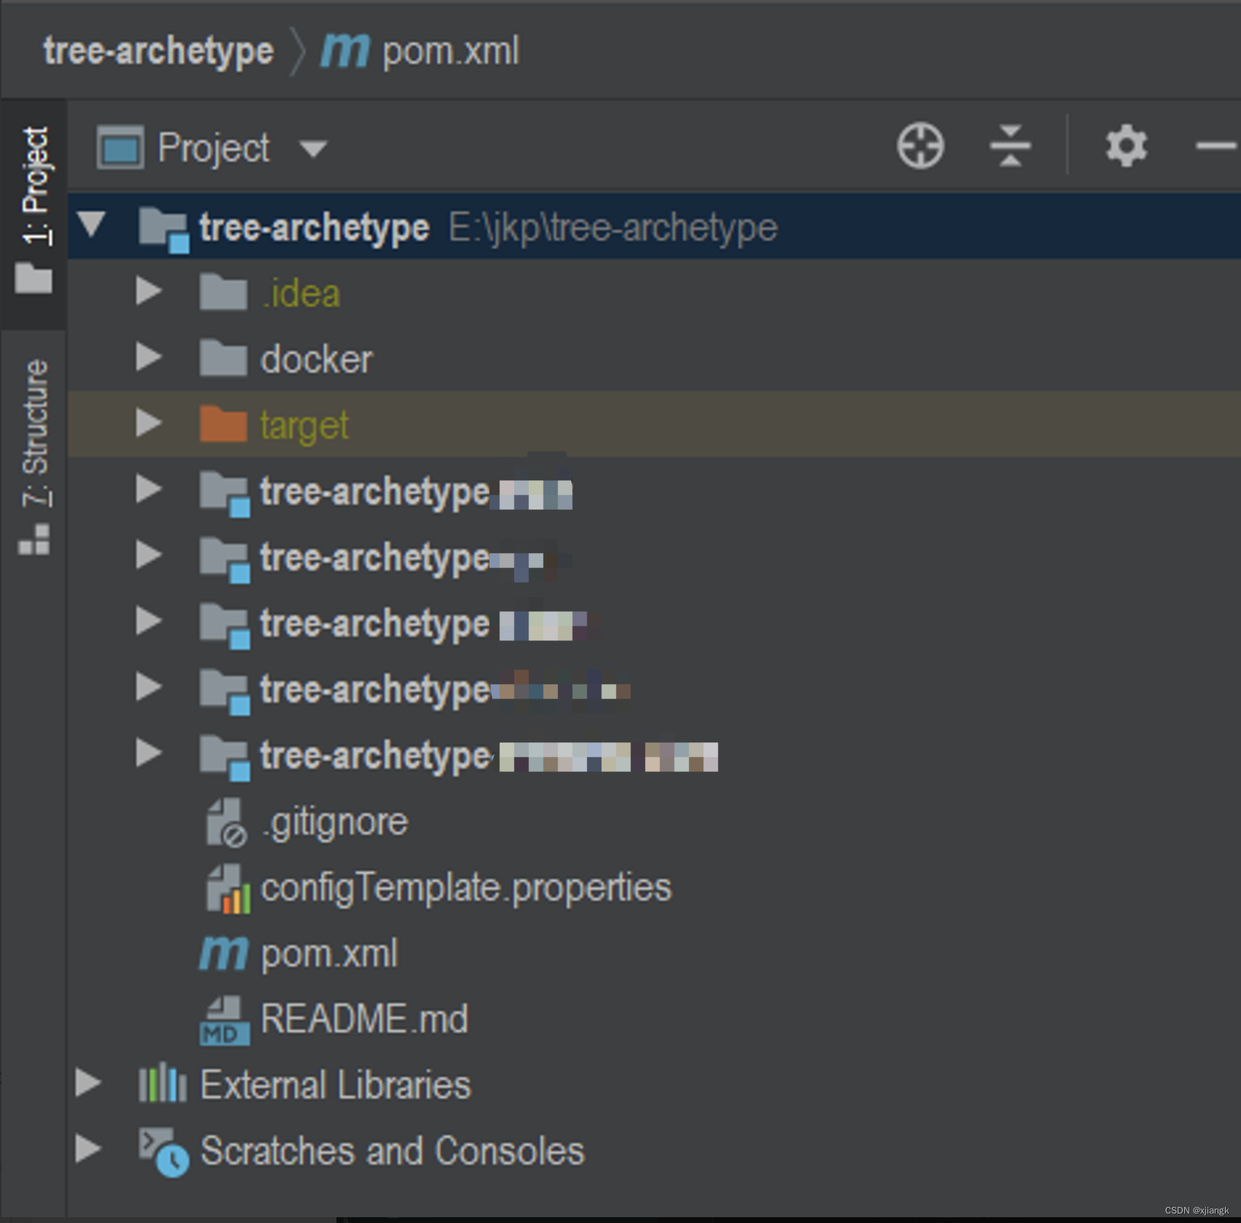Select configTemplate.properties file
Viewport: 1241px width, 1223px height.
pyautogui.click(x=466, y=888)
